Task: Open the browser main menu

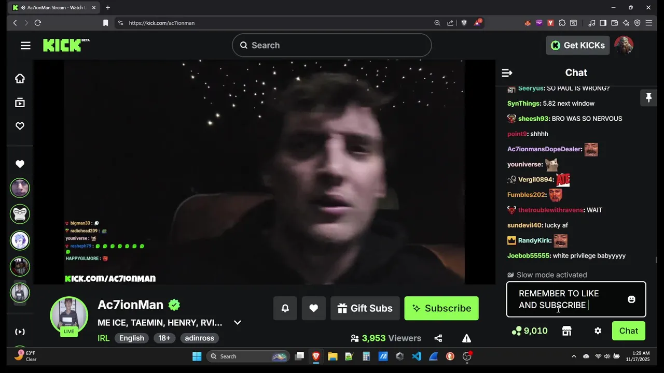Action: coord(649,23)
